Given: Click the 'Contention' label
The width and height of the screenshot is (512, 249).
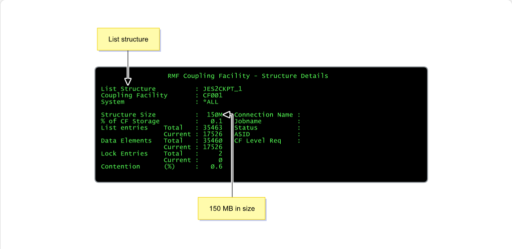Looking at the screenshot, I should tap(120, 166).
